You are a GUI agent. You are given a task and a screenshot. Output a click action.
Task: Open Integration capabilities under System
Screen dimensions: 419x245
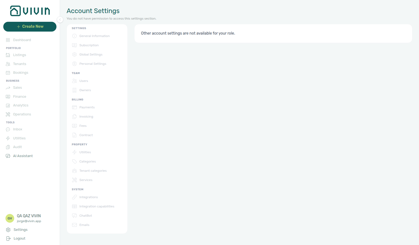[x=97, y=206]
